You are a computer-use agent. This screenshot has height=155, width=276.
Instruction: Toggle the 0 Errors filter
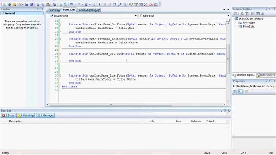click(x=8, y=115)
